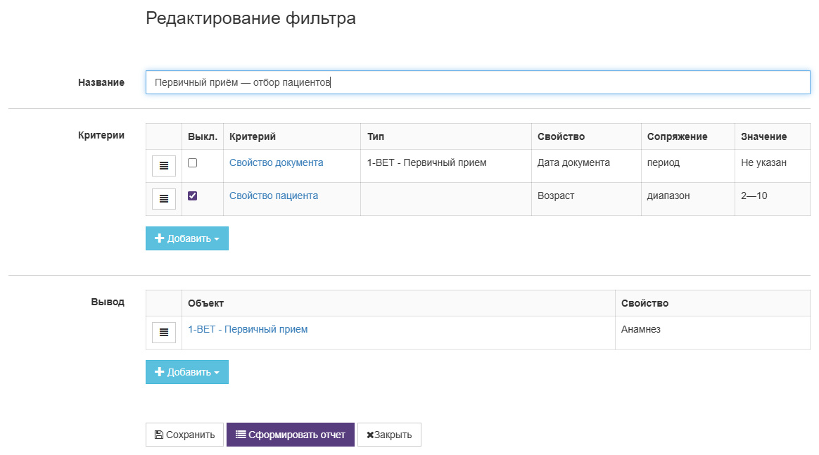Viewport: 819px width, 455px height.
Task: Click the menu icon beside Свойство документа row
Action: coord(163,166)
